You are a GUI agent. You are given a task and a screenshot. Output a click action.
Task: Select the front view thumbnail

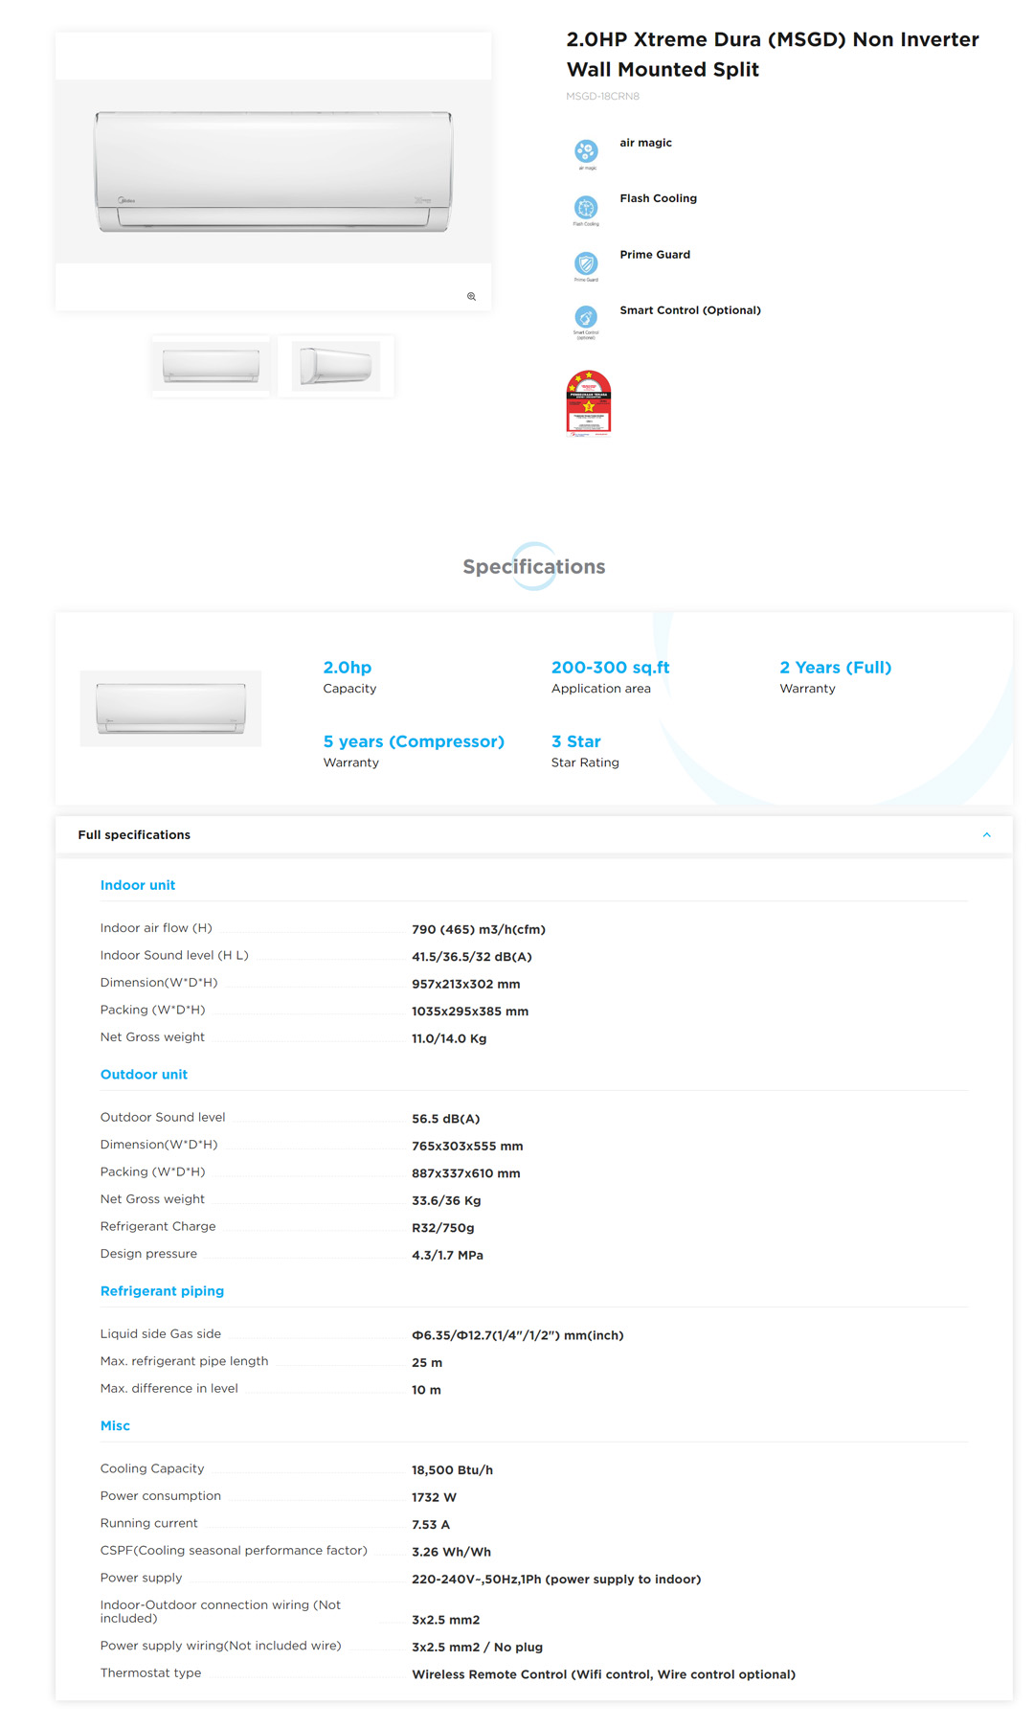click(x=211, y=366)
